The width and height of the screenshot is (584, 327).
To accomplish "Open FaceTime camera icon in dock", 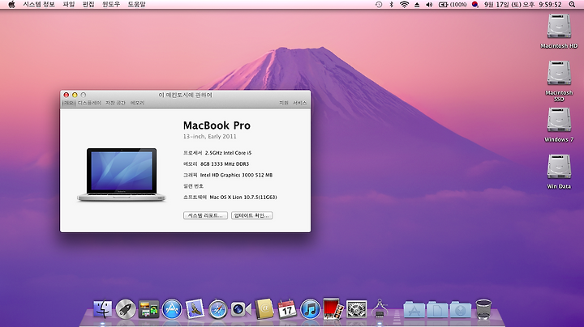I will click(241, 309).
